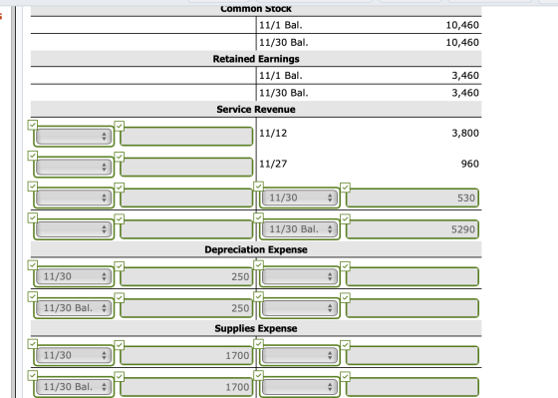Click the 11/12 date label in Service Revenue
The height and width of the screenshot is (398, 558).
coord(273,133)
